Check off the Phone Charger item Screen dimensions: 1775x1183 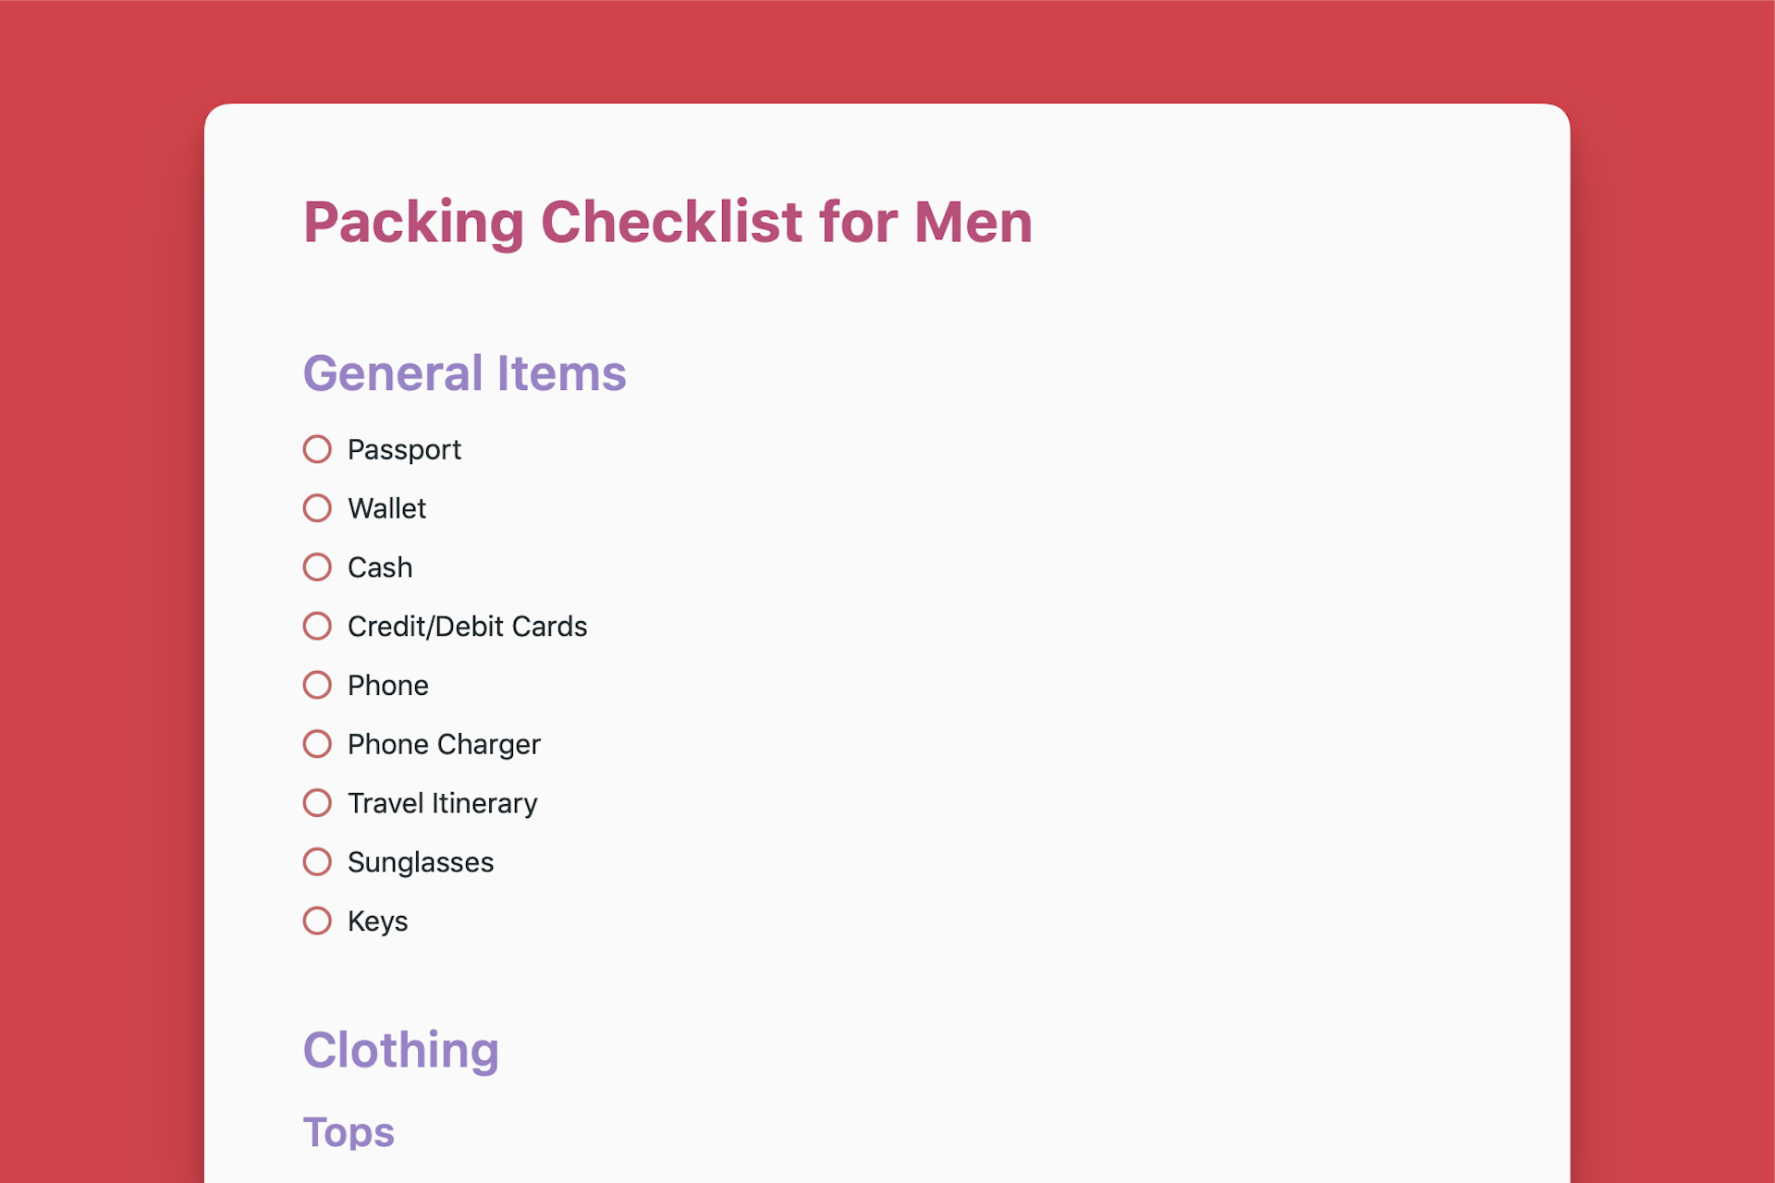pos(318,744)
